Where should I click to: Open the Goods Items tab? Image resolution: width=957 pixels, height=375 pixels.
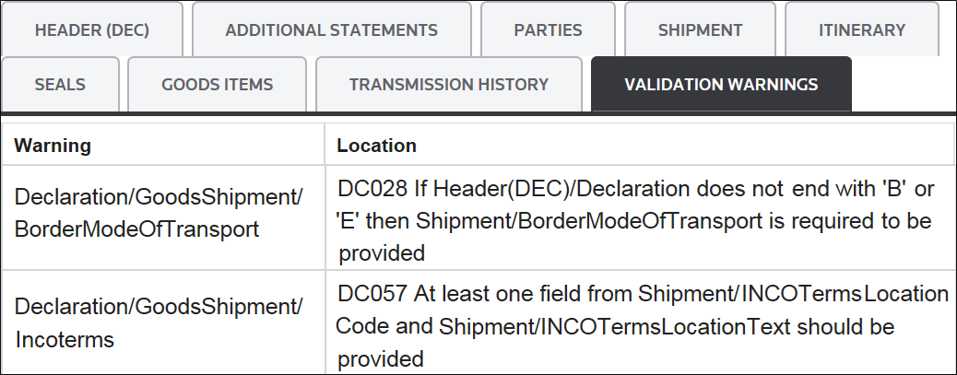(x=218, y=85)
